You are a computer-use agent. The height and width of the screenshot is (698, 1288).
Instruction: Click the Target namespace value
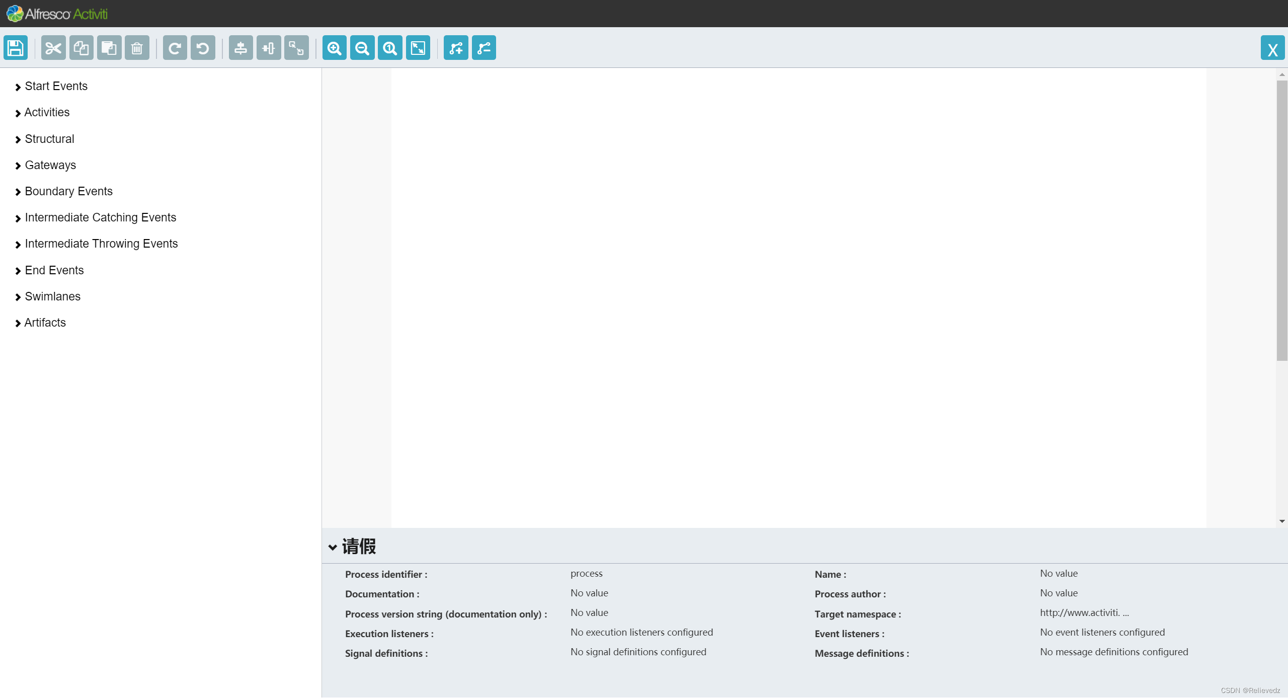(x=1084, y=613)
